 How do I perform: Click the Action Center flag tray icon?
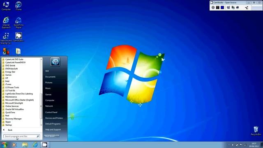point(241,145)
